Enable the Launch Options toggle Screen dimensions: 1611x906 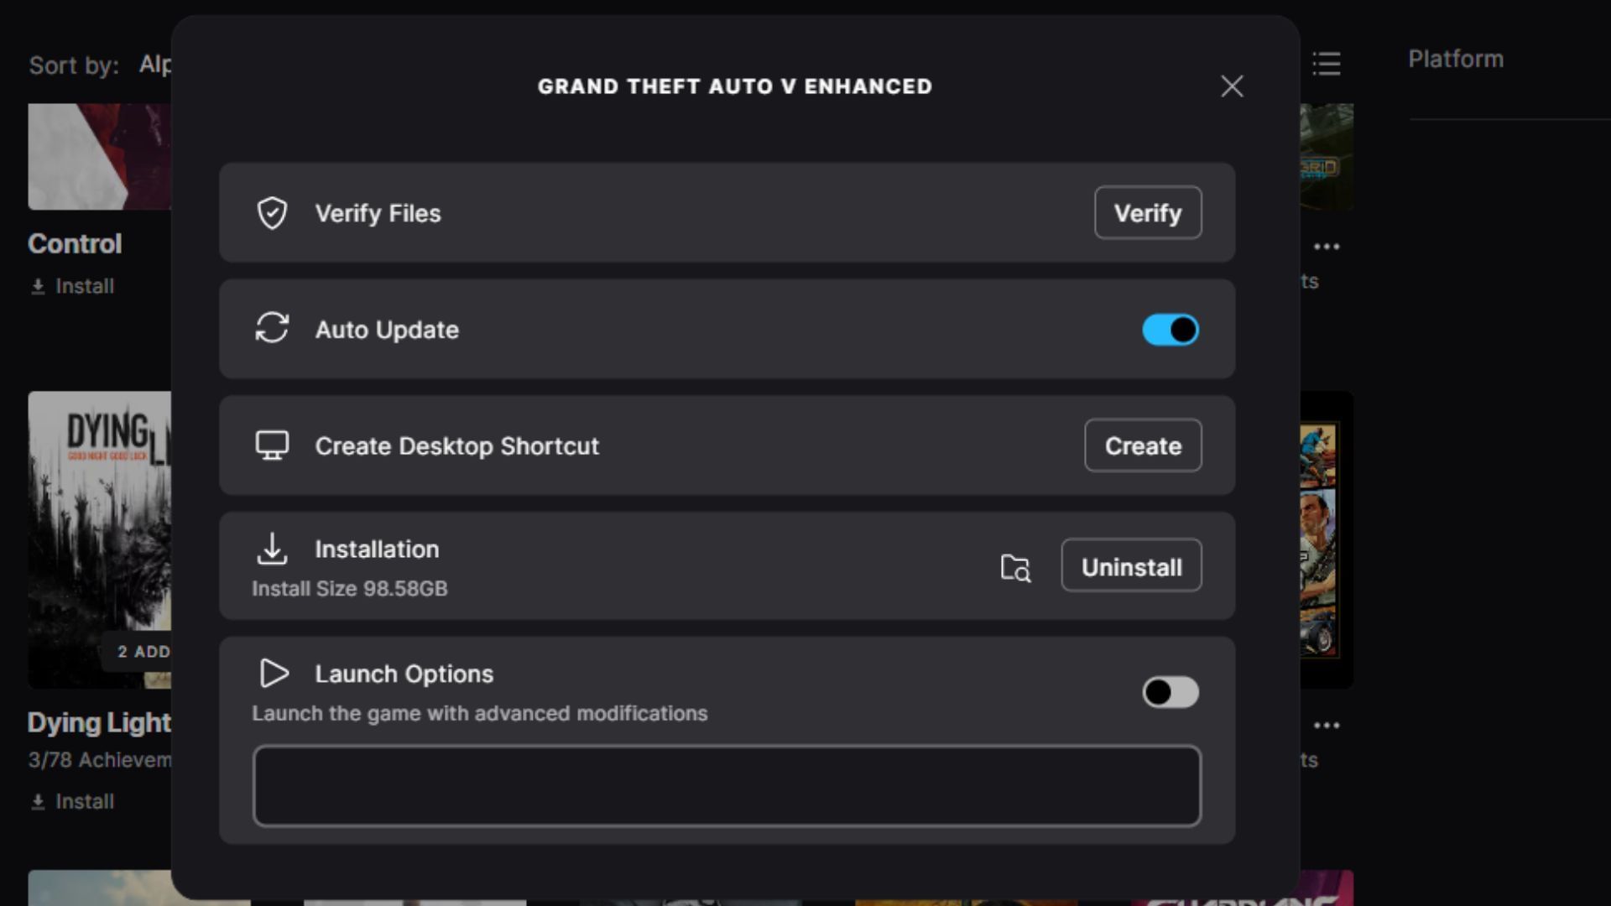(x=1170, y=692)
